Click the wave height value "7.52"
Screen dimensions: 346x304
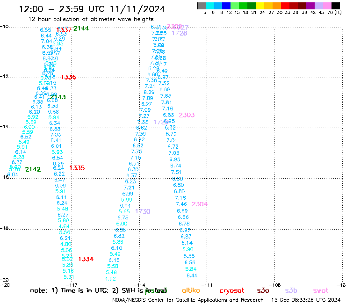pos(164,83)
